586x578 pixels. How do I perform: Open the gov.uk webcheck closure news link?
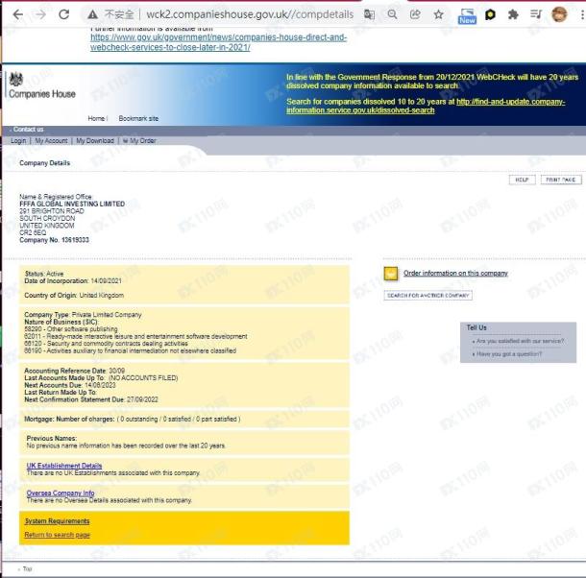coord(219,42)
